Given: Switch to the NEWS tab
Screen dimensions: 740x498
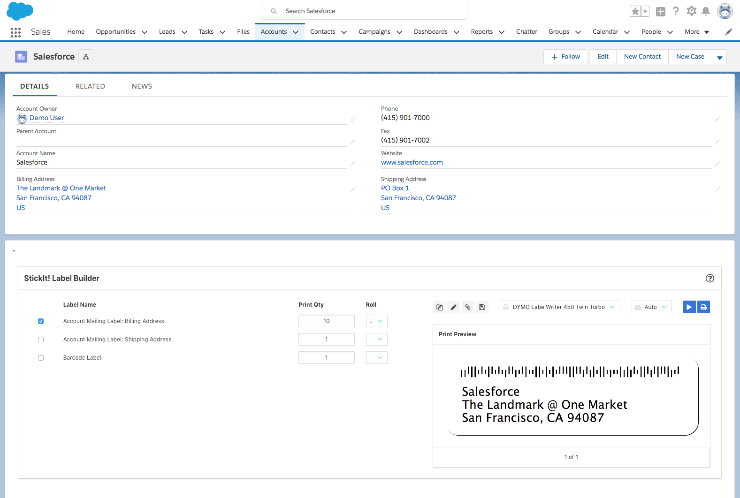Looking at the screenshot, I should click(142, 86).
